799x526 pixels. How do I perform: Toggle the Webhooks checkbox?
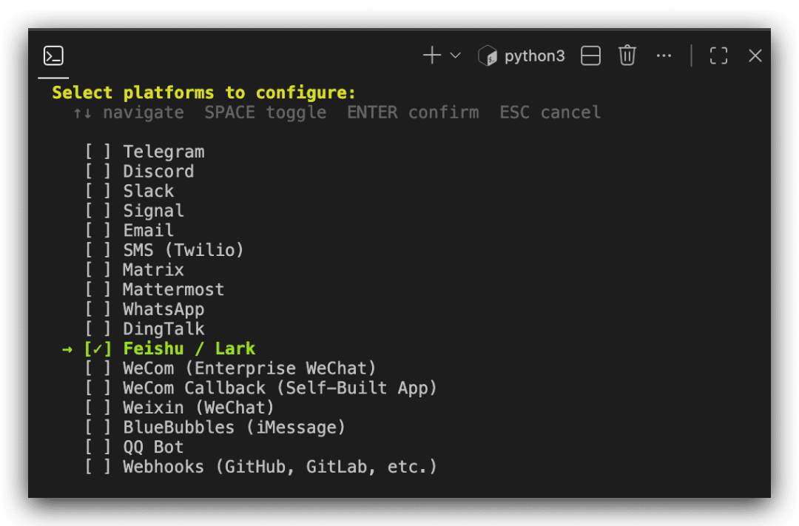[98, 467]
